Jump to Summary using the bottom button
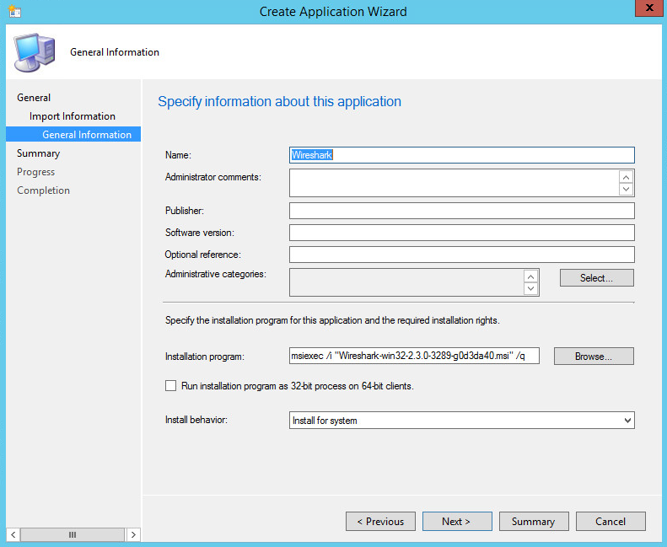Screen dimensions: 667x547 point(534,522)
